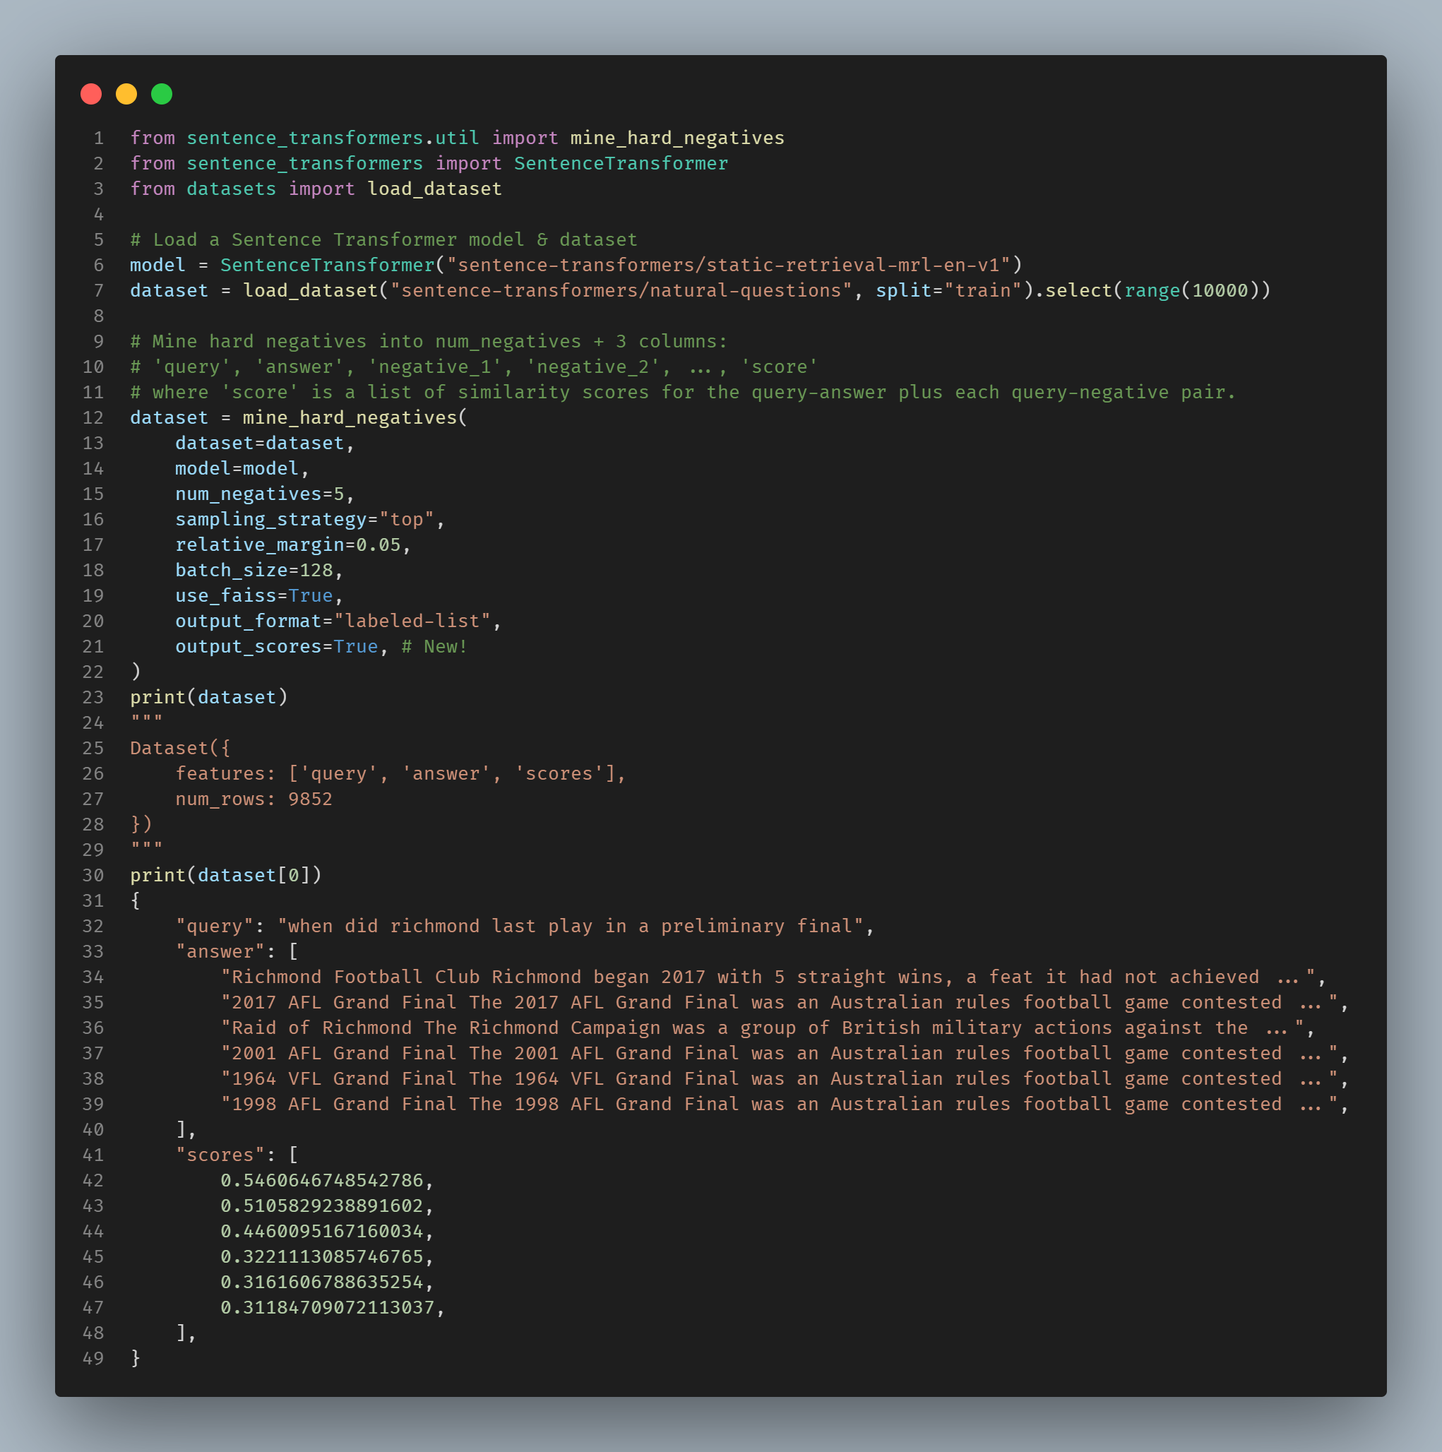The width and height of the screenshot is (1442, 1452).
Task: Click the range(10000) call on line 7
Action: tap(1191, 291)
